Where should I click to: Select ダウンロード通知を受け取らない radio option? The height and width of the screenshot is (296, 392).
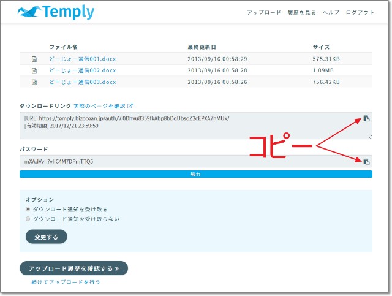(28, 218)
